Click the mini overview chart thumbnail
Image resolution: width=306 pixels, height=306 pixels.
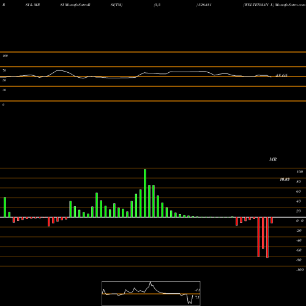[151, 293]
